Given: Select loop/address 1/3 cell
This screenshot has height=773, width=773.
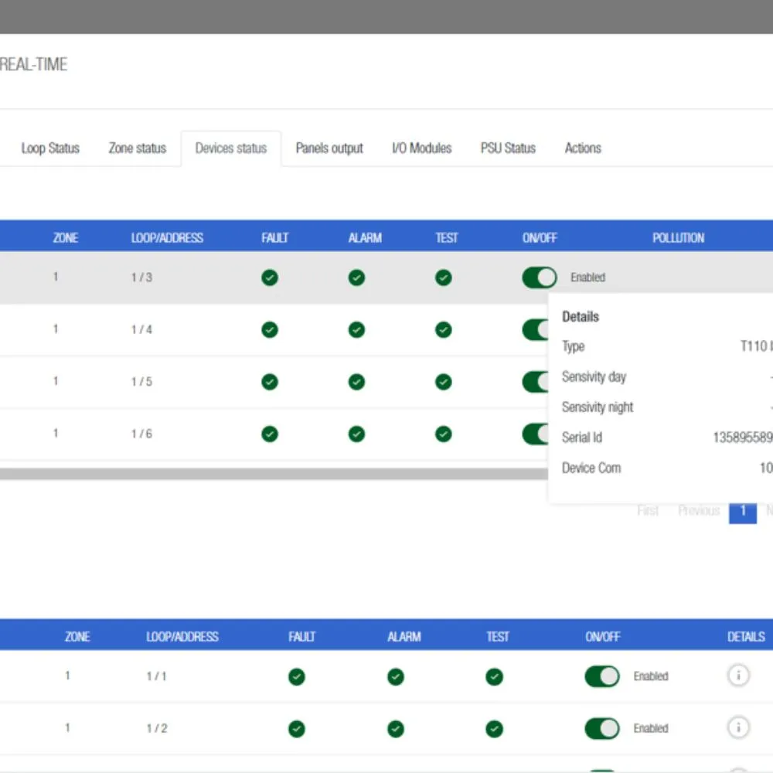Looking at the screenshot, I should (141, 278).
